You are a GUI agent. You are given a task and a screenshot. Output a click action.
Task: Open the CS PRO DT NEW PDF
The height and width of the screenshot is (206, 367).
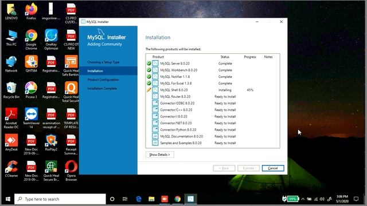click(71, 39)
